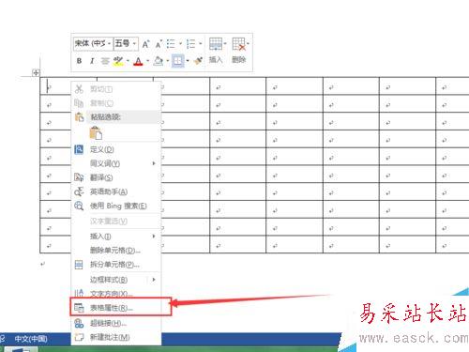The width and height of the screenshot is (469, 352).
Task: Click the grow font icon
Action: pos(145,44)
